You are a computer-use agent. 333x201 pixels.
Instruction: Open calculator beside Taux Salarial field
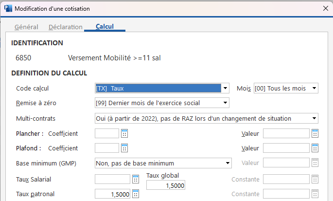(x=135, y=180)
